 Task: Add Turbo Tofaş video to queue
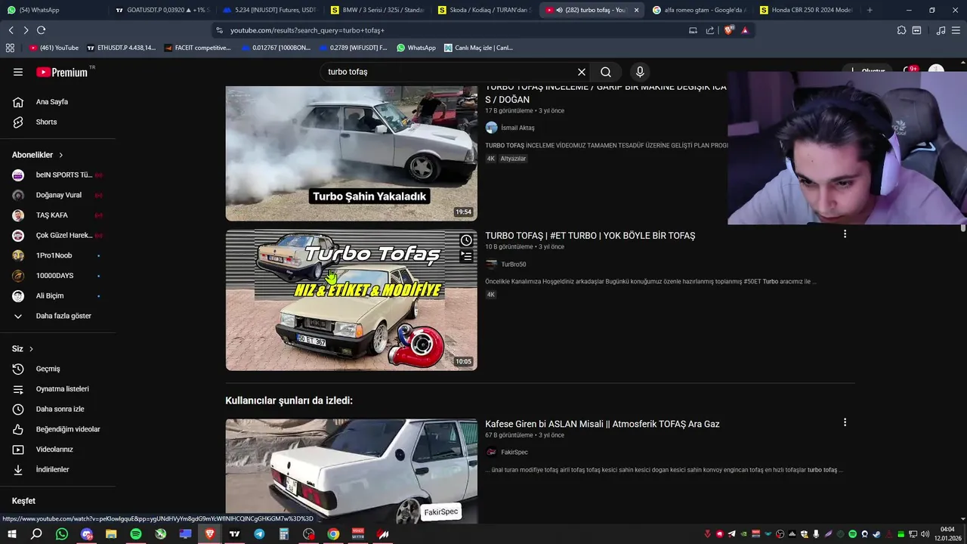pos(466,257)
